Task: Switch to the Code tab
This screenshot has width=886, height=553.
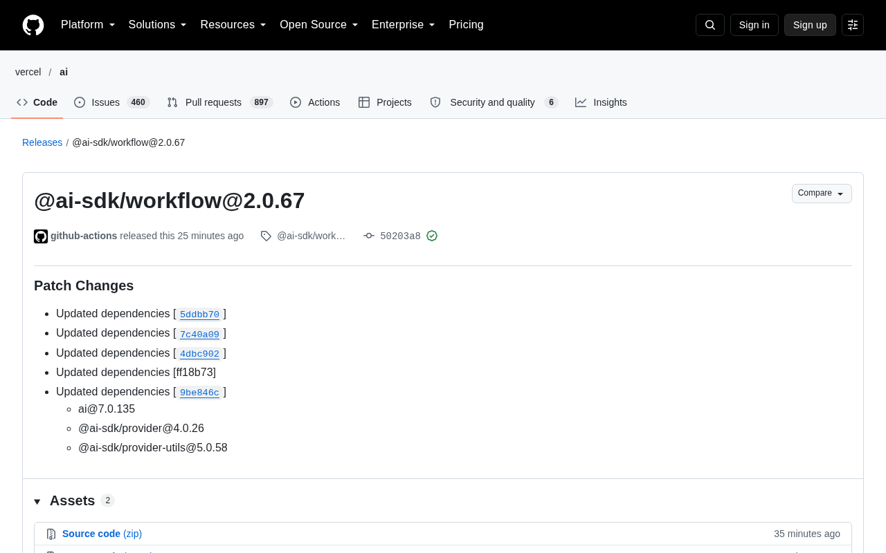Action: click(37, 102)
